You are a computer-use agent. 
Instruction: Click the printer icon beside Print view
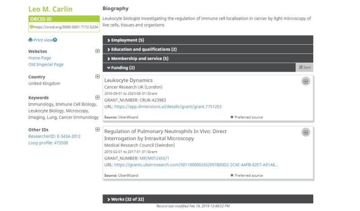pos(31,40)
